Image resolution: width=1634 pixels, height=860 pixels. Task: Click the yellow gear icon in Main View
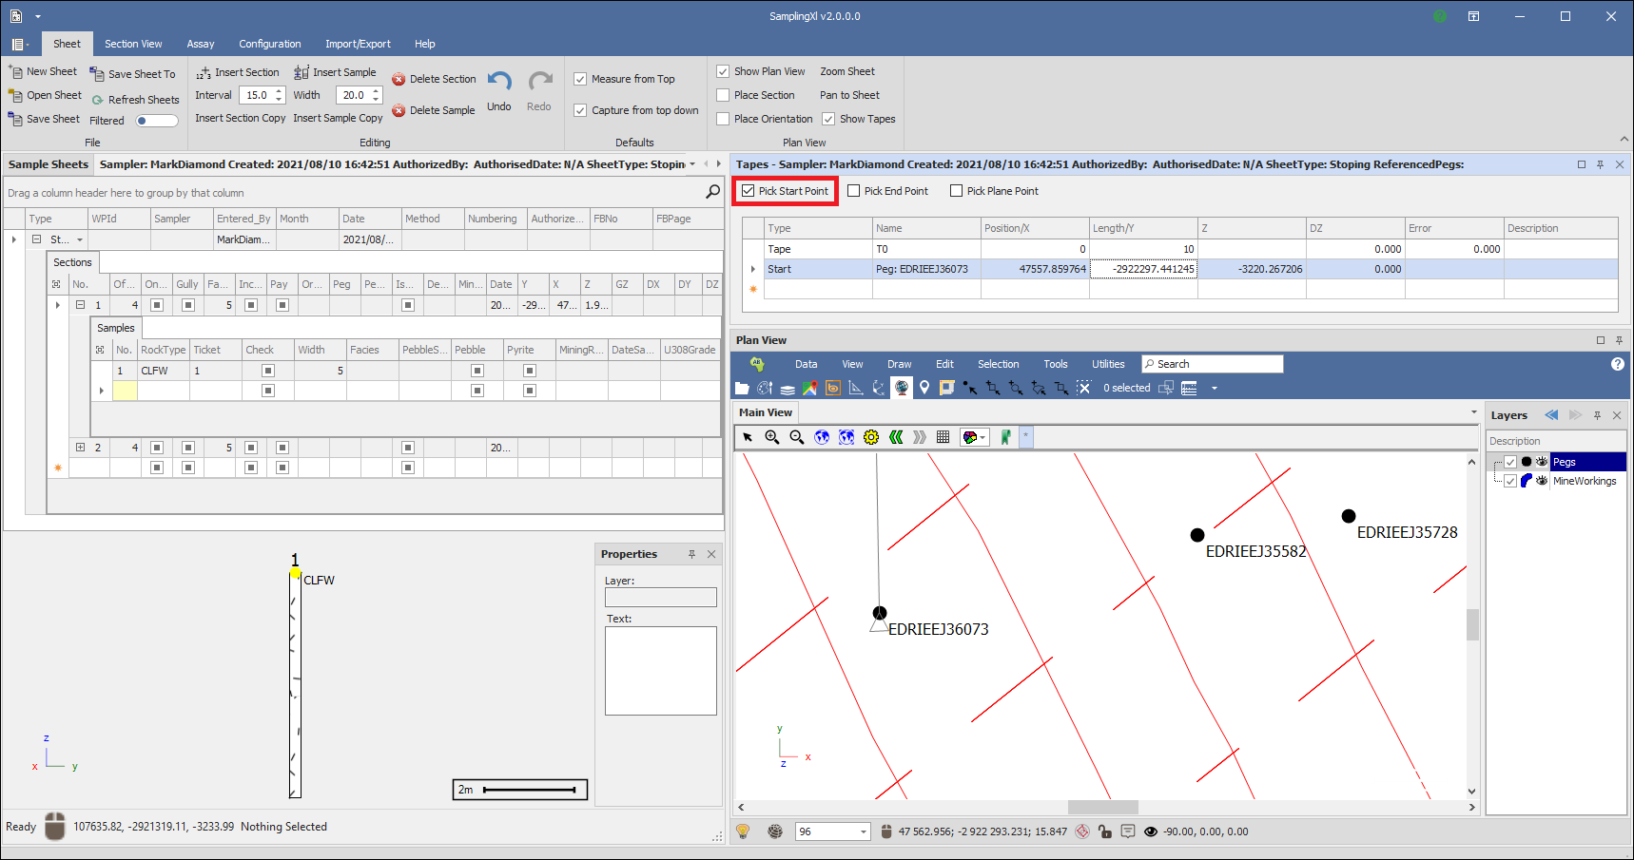click(871, 437)
